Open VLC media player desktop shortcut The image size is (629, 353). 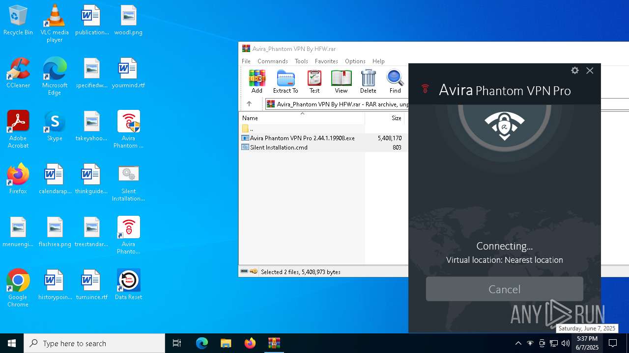pos(55,24)
